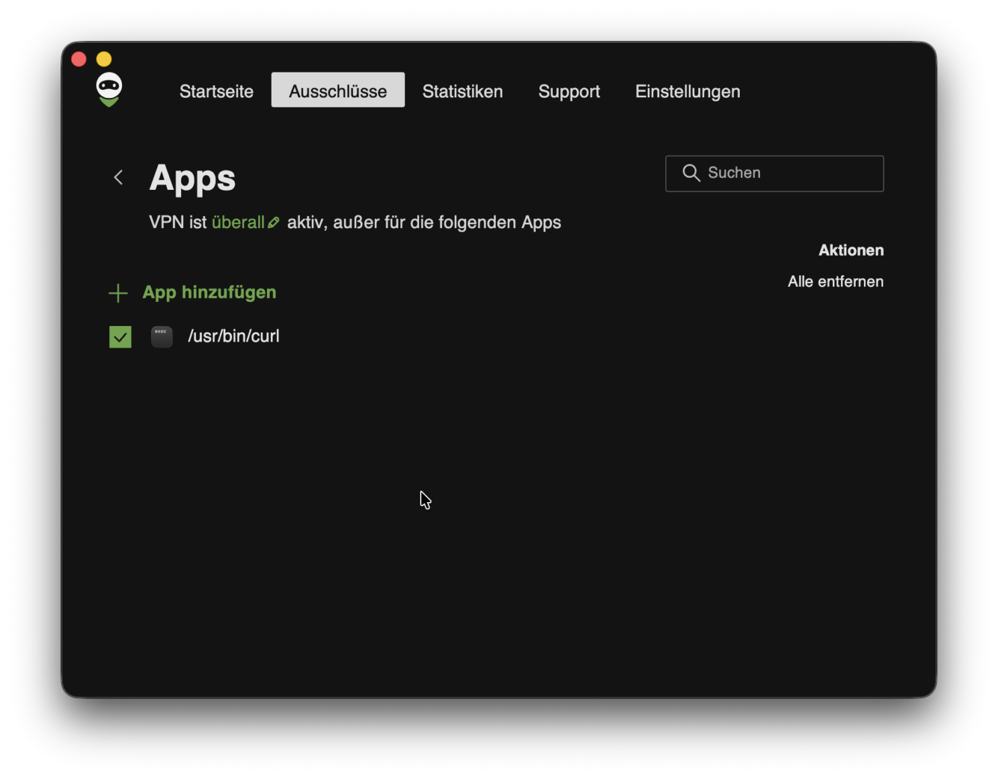
Task: Select the Ausschlüsse tab
Action: coord(338,90)
